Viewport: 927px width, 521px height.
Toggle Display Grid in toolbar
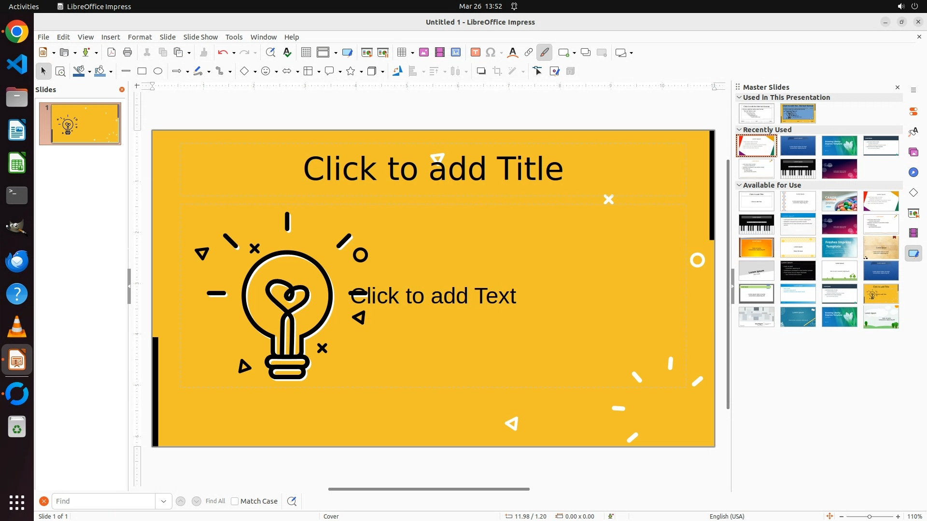(306, 53)
